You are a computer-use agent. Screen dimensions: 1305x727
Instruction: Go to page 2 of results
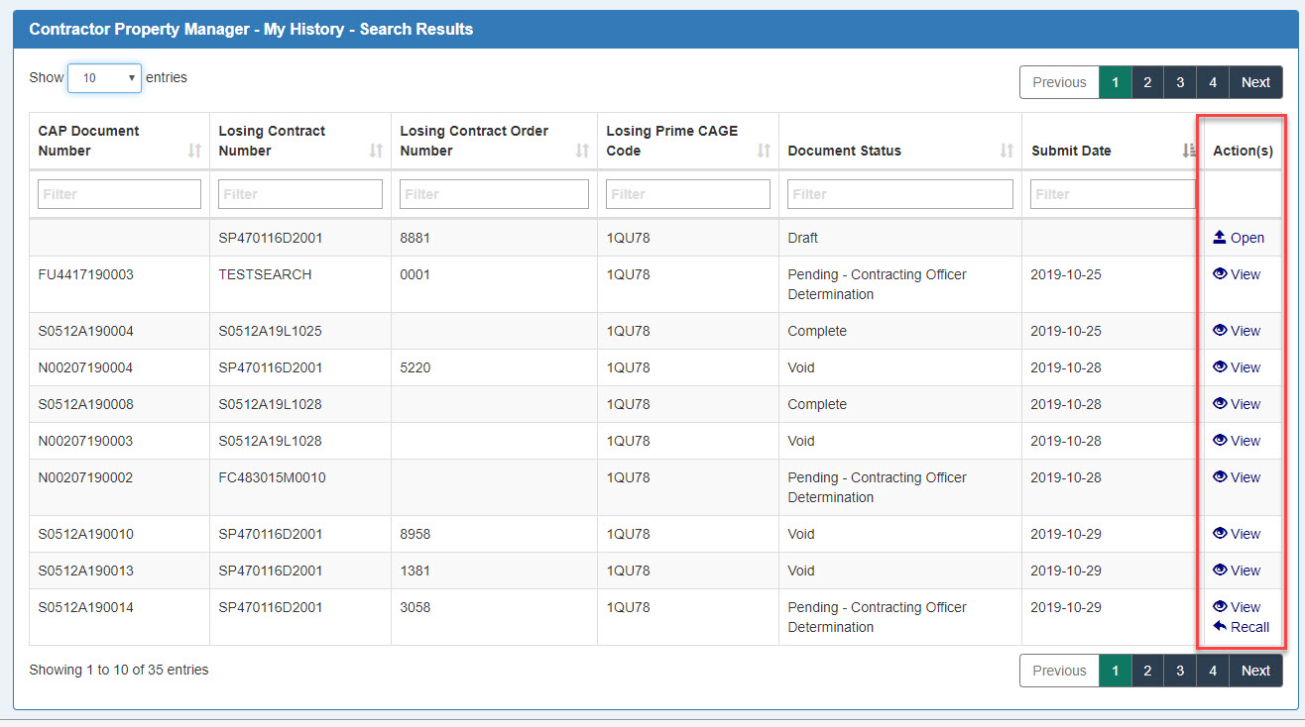(1147, 82)
